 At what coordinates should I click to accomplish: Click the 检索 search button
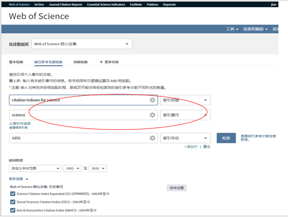tap(226, 138)
